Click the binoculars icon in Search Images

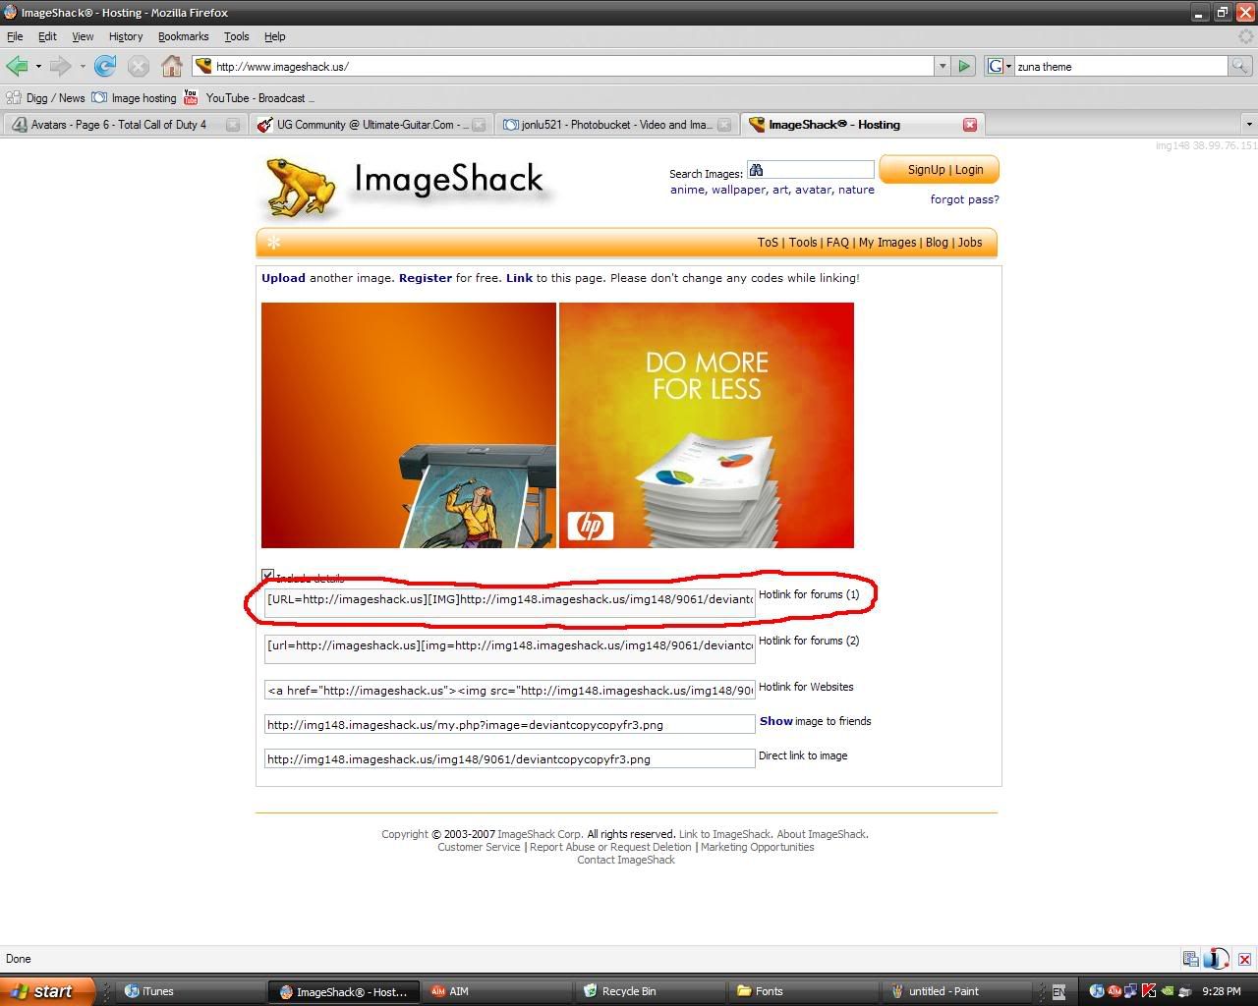[x=756, y=169]
